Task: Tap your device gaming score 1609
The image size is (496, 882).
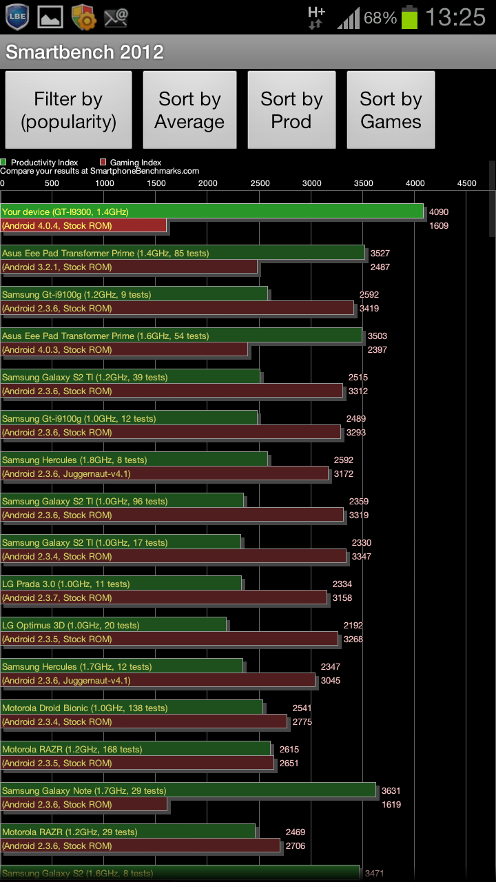Action: (x=439, y=226)
